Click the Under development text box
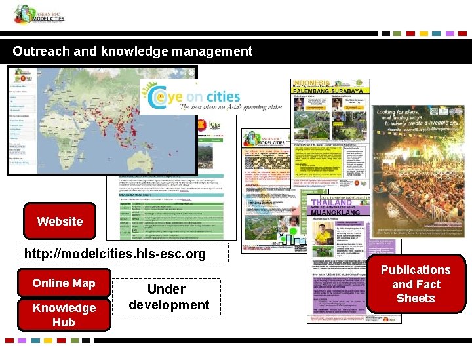The image size is (472, 354). point(167,296)
